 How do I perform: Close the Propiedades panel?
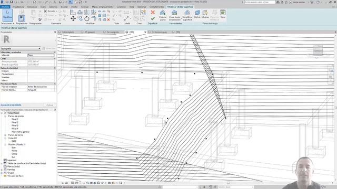click(55, 32)
